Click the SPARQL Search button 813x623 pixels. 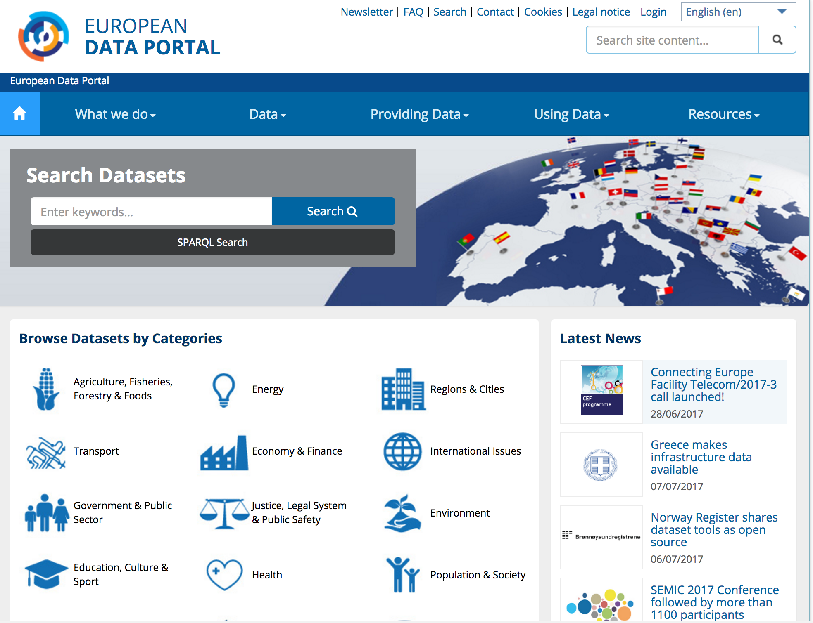click(212, 242)
